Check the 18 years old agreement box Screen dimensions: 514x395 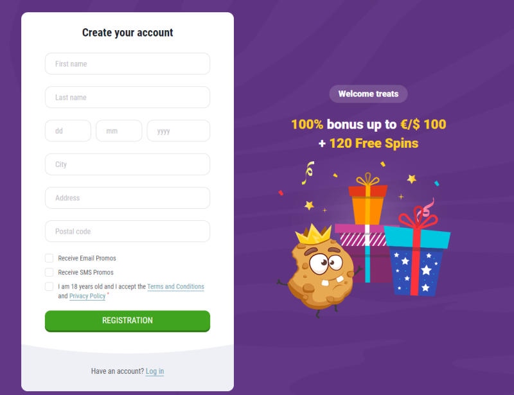49,286
